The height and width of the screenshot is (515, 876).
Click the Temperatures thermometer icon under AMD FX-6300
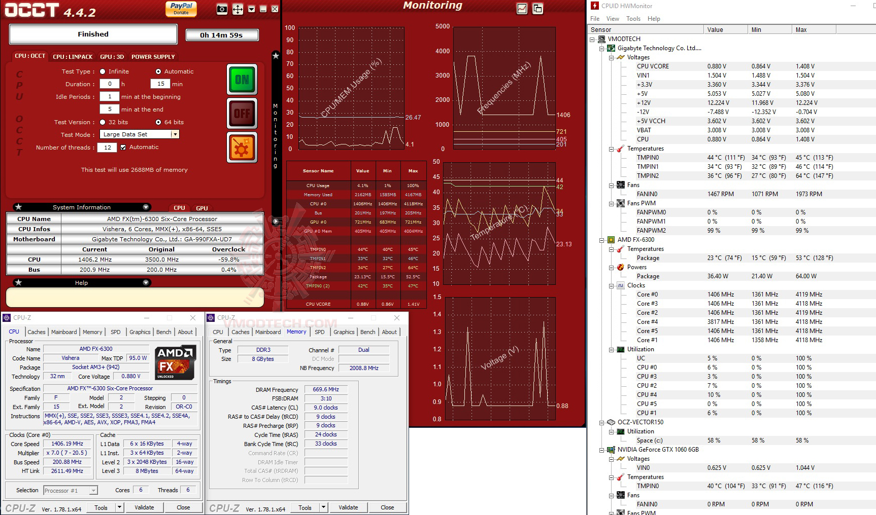[x=621, y=249]
